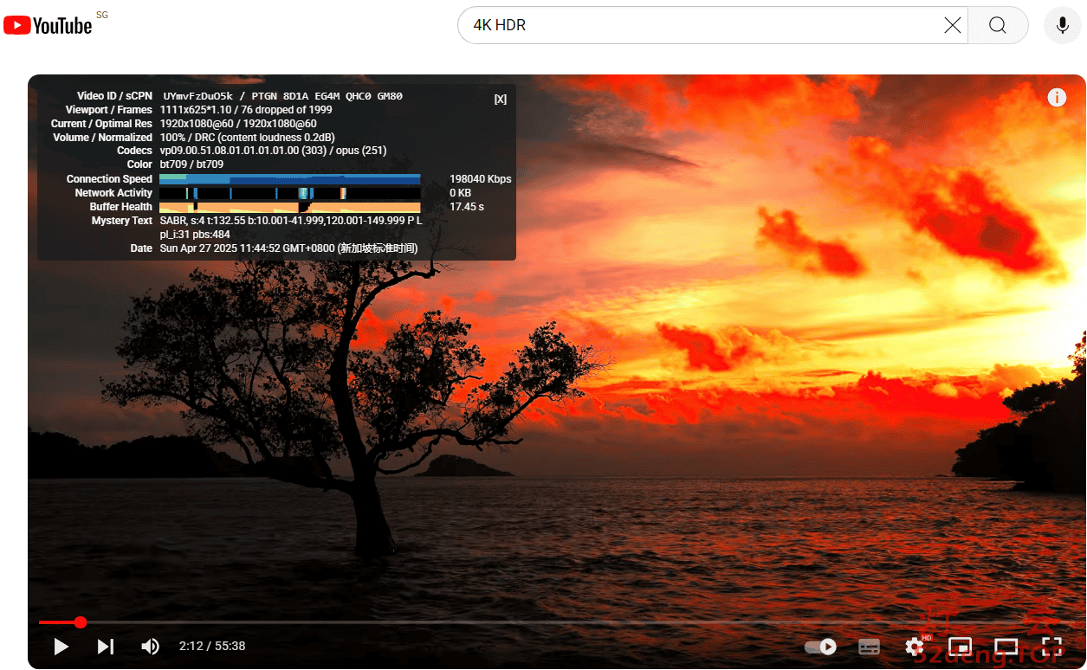Toggle subtitles/closed captions
The width and height of the screenshot is (1087, 670).
(x=869, y=647)
